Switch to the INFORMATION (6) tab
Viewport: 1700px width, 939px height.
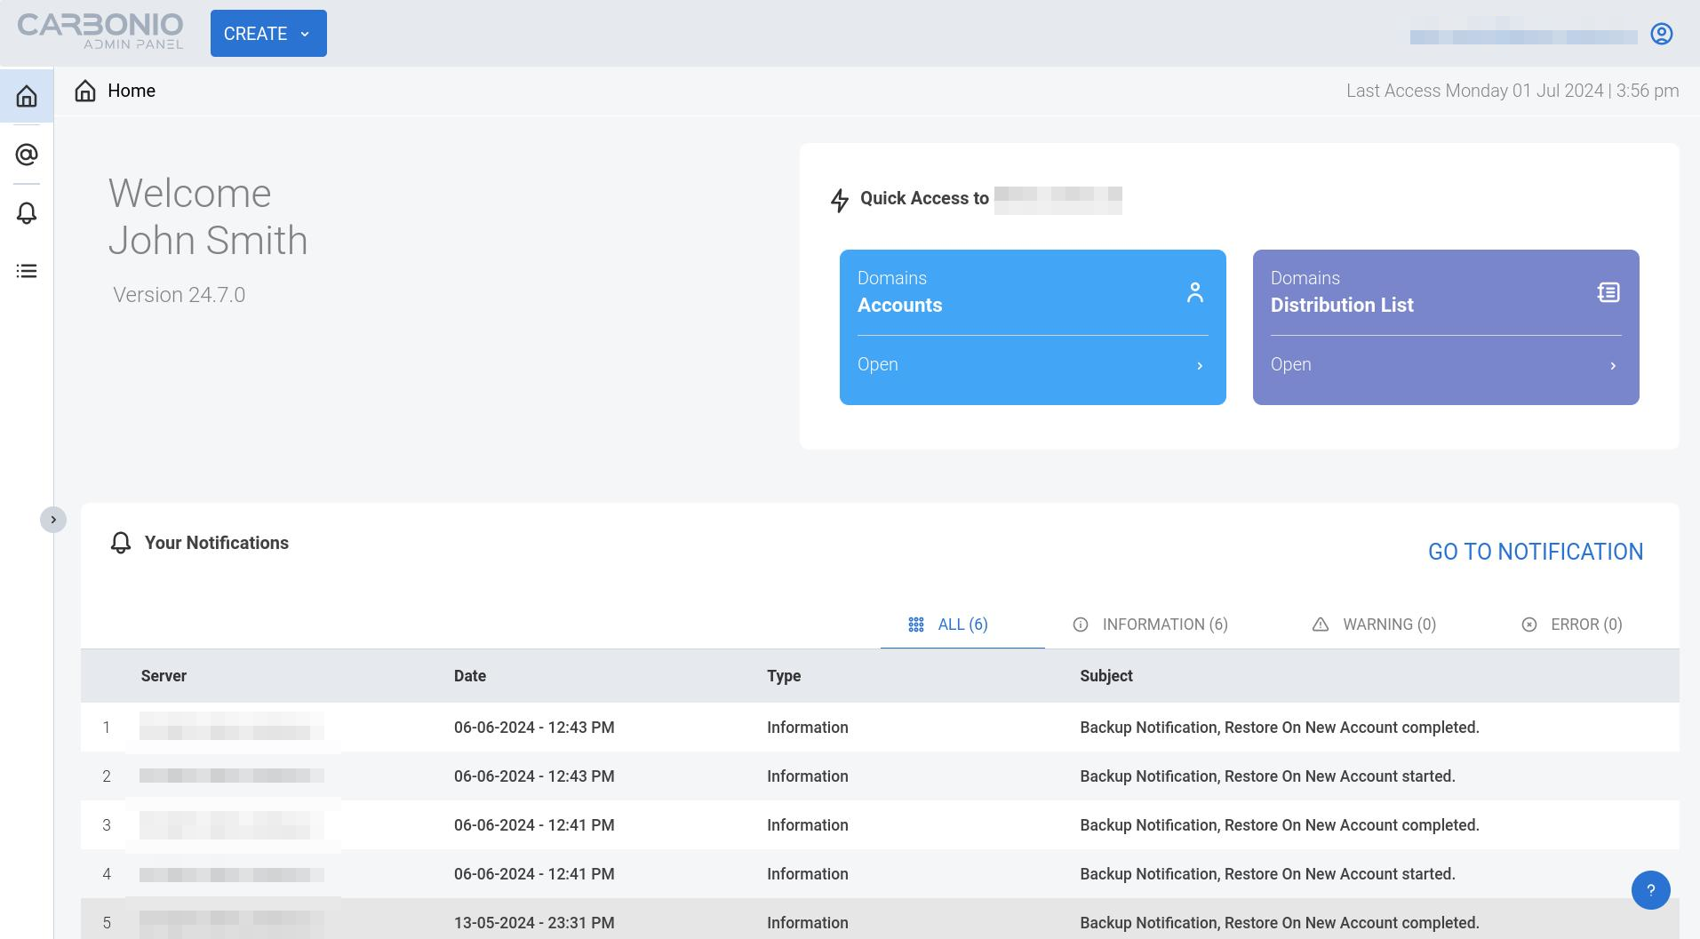1151,625
